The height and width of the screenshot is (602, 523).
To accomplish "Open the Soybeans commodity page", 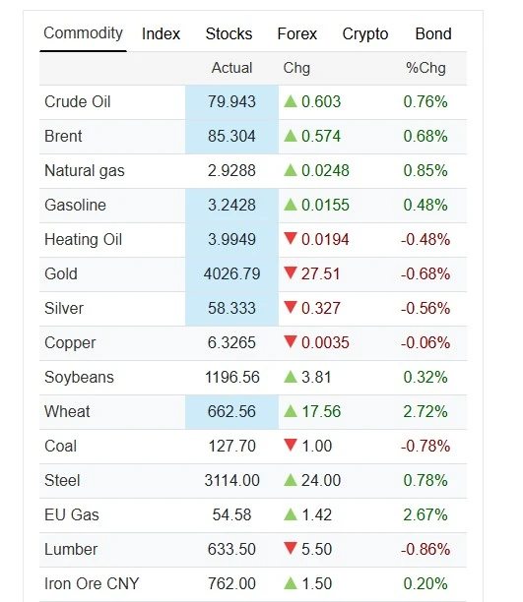I will pos(79,378).
